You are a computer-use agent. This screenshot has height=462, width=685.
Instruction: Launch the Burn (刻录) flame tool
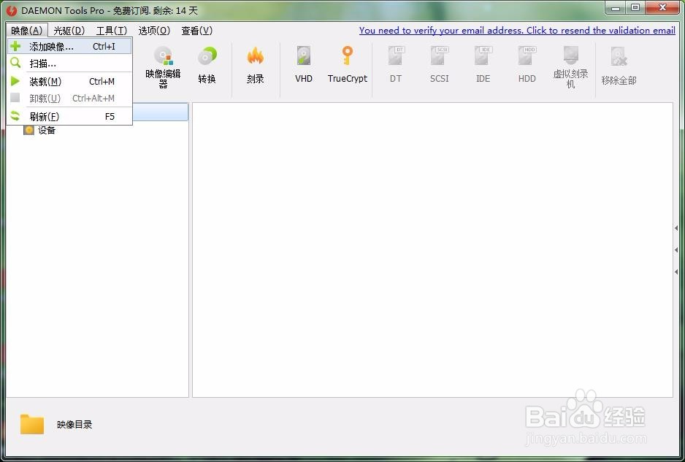pyautogui.click(x=255, y=66)
